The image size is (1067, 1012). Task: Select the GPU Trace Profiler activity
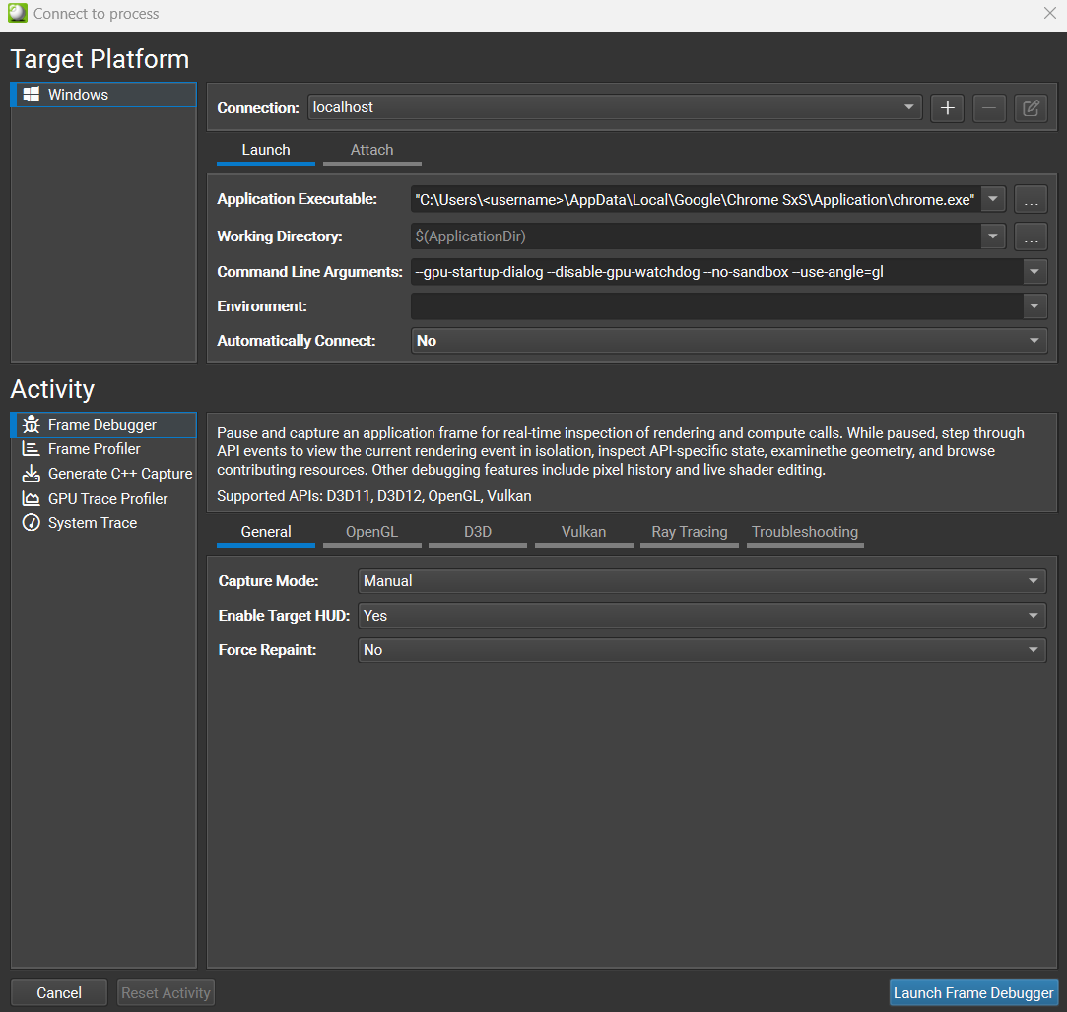tap(103, 499)
